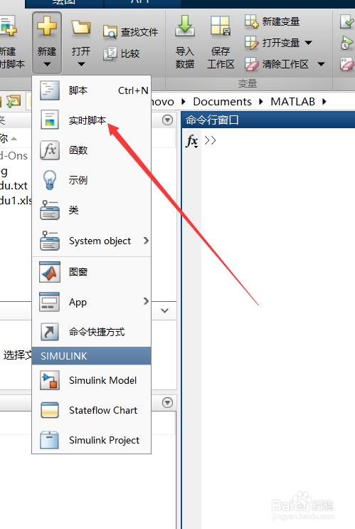Click the fx function icon in menu

pos(50,150)
